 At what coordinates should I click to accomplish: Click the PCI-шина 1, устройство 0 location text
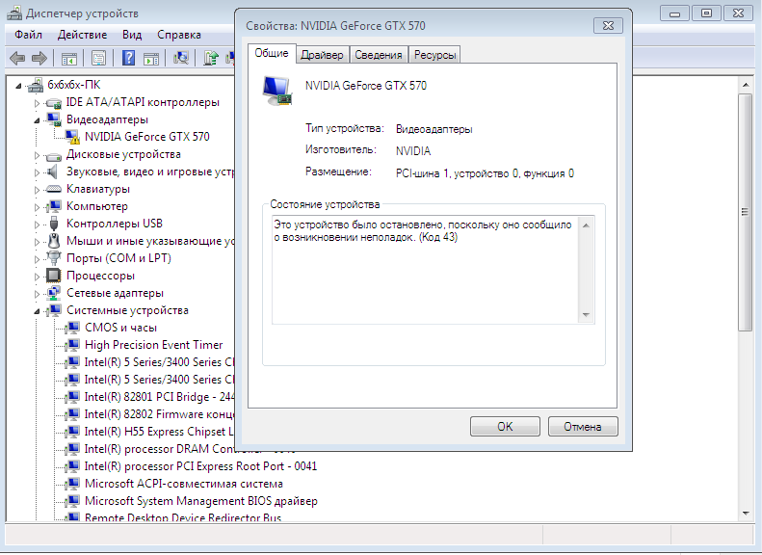coord(485,173)
